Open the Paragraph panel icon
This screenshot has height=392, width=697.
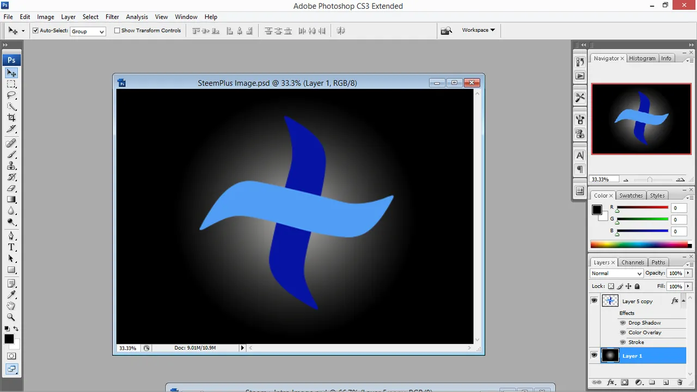click(580, 169)
